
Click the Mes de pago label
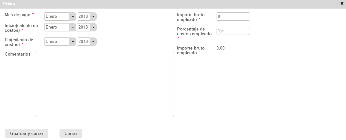click(x=17, y=15)
